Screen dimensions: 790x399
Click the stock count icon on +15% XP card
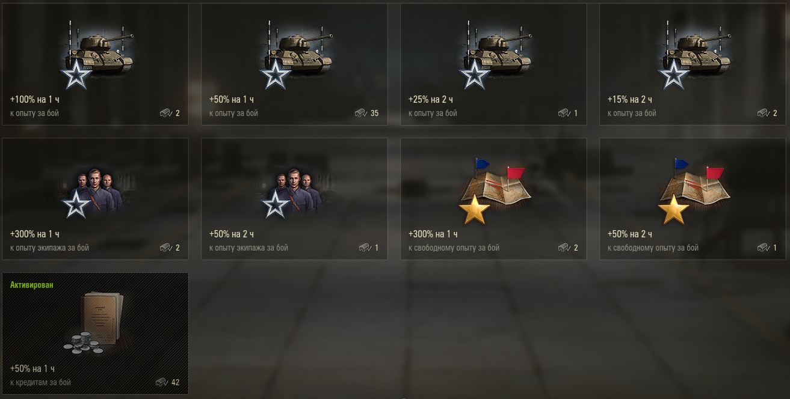(763, 113)
